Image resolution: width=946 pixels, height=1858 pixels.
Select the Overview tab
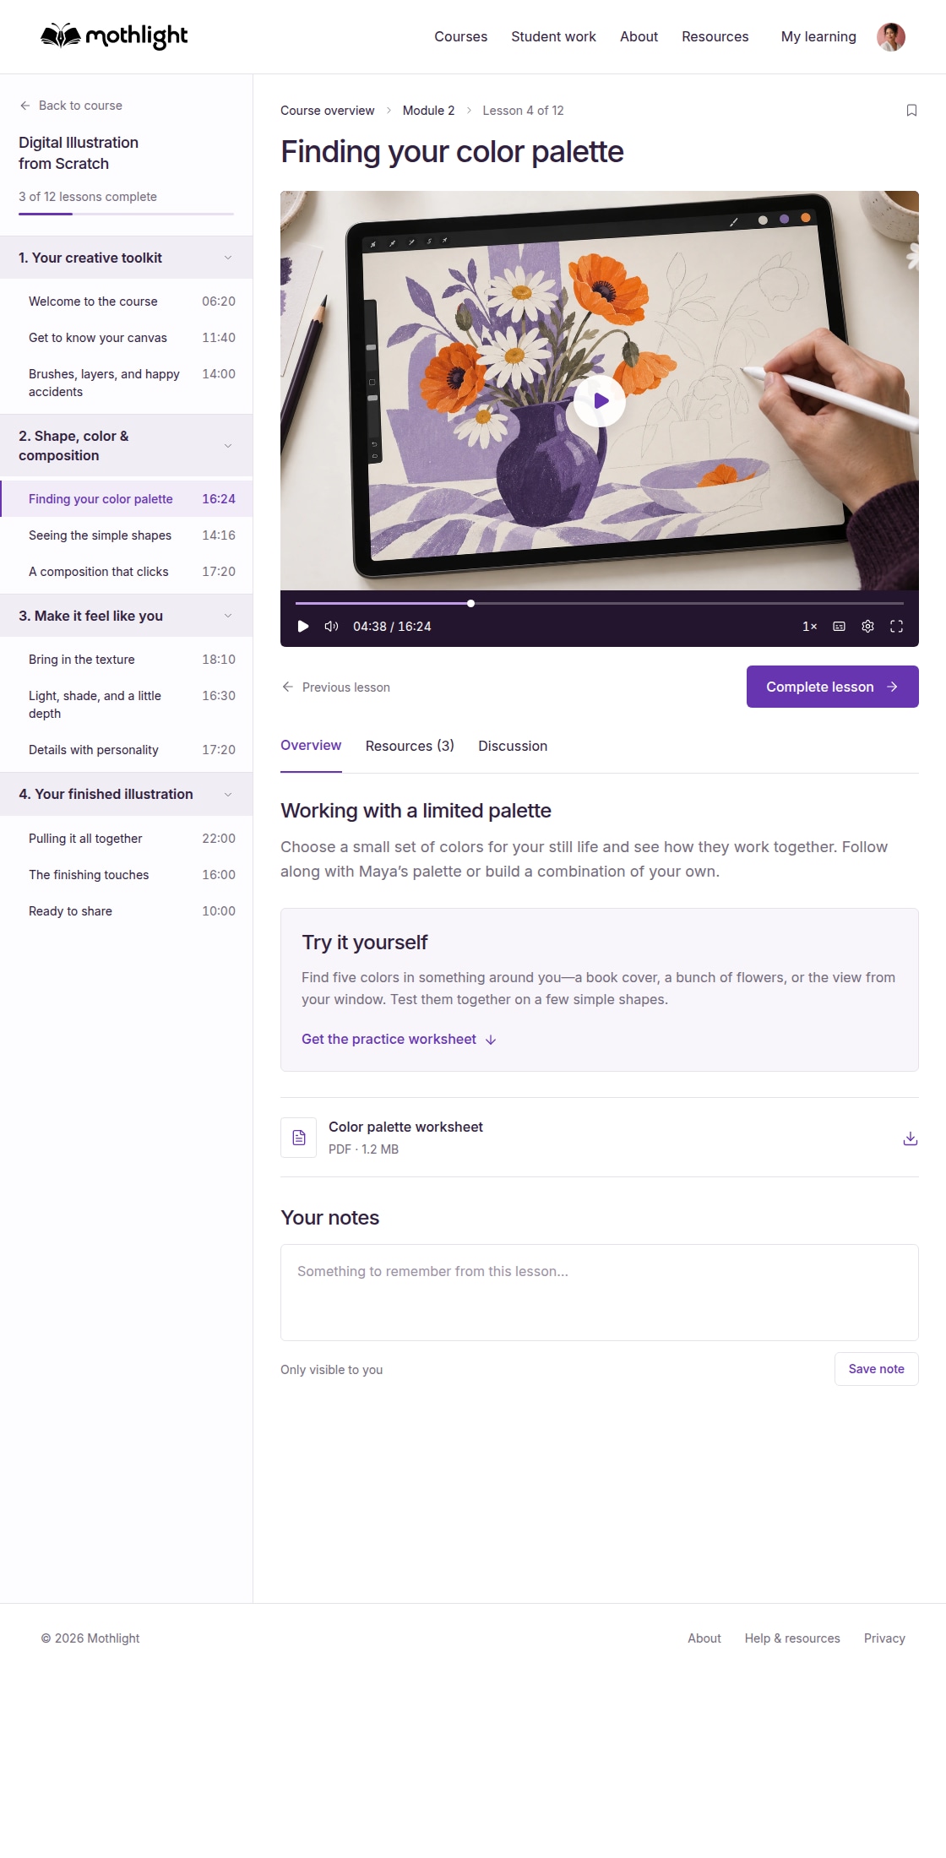tap(311, 746)
